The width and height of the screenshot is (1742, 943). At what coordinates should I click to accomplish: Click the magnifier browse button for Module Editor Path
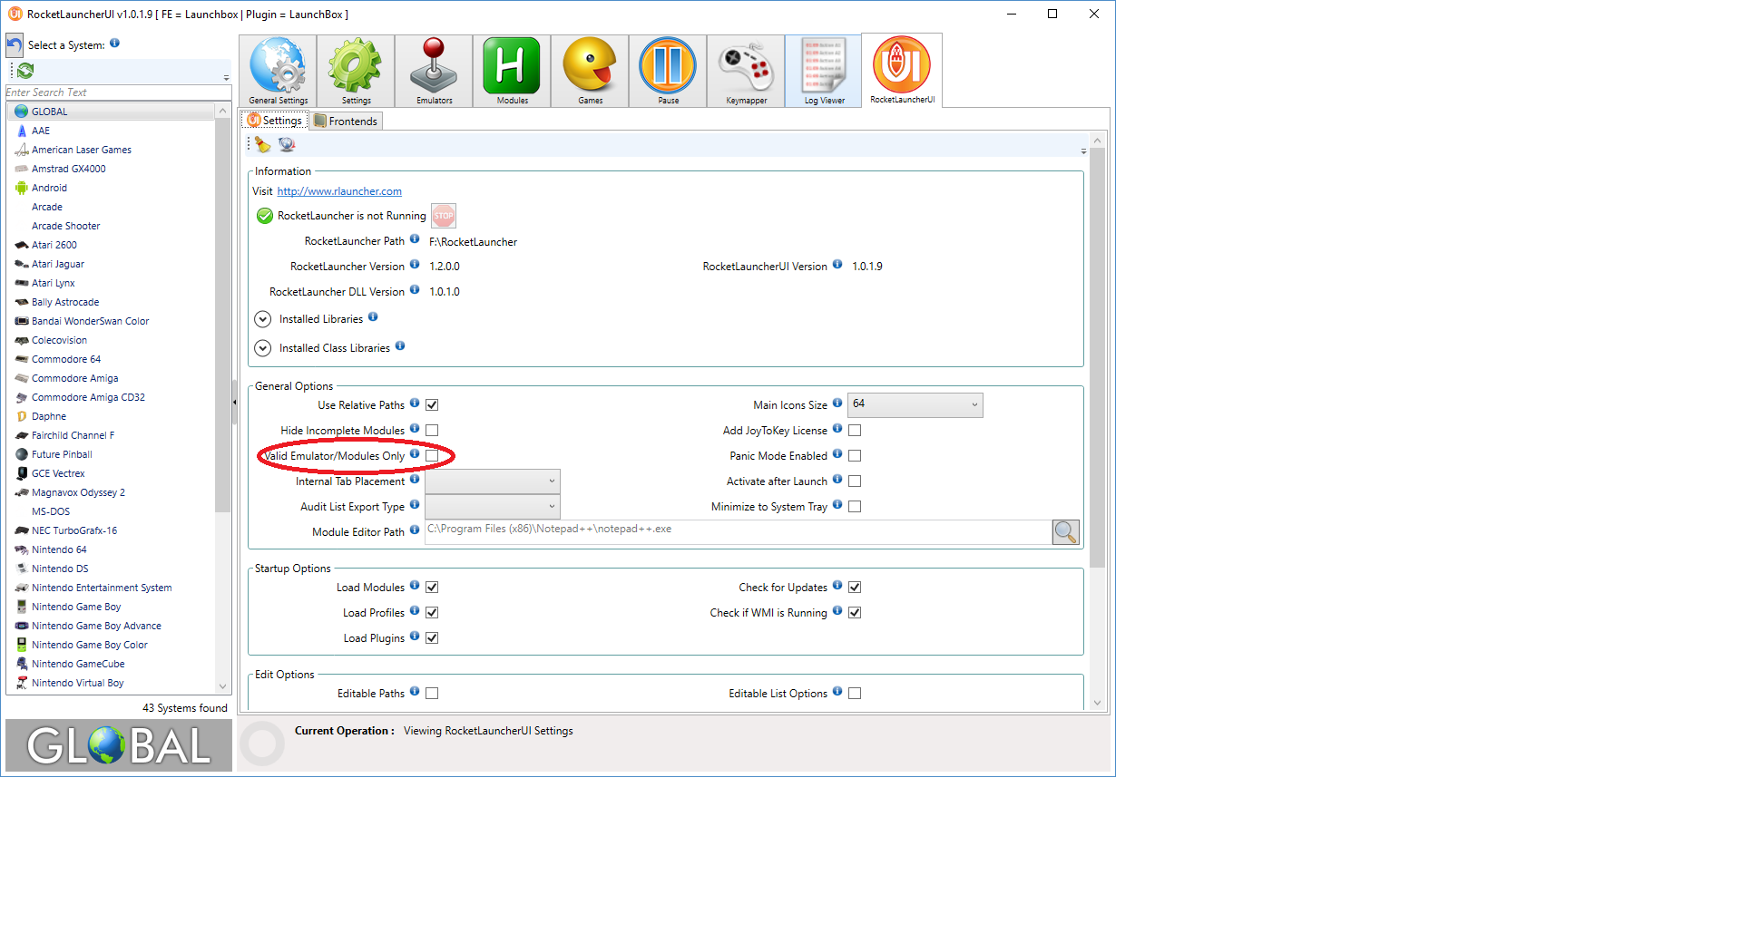pos(1065,532)
